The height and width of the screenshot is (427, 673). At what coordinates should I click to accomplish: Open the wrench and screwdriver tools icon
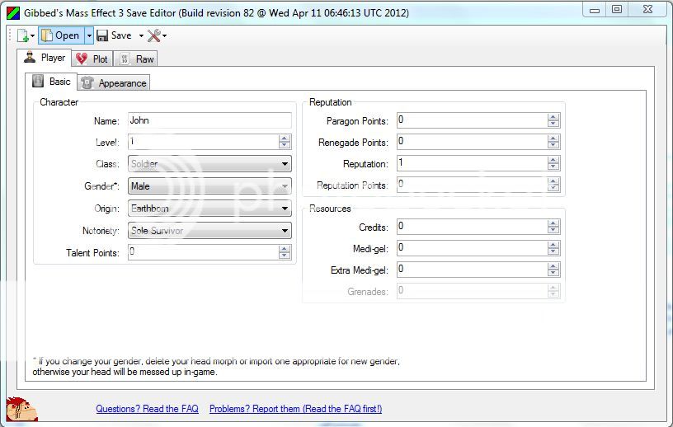153,35
